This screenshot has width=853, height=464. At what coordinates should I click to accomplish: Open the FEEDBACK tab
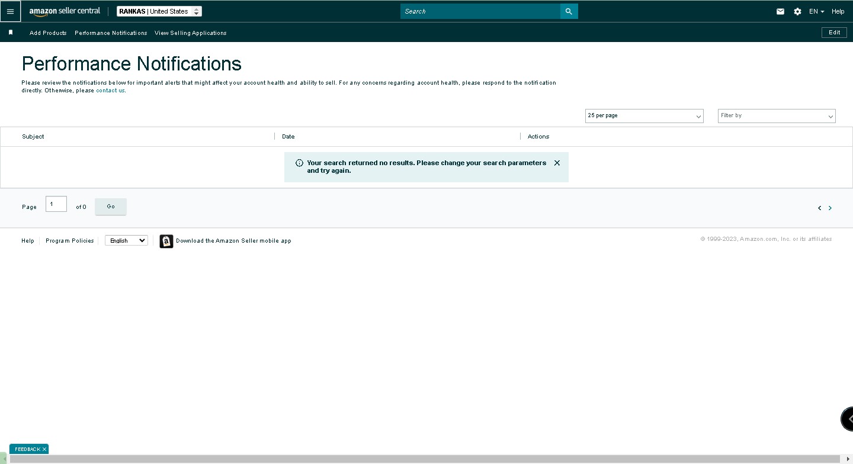(27, 449)
